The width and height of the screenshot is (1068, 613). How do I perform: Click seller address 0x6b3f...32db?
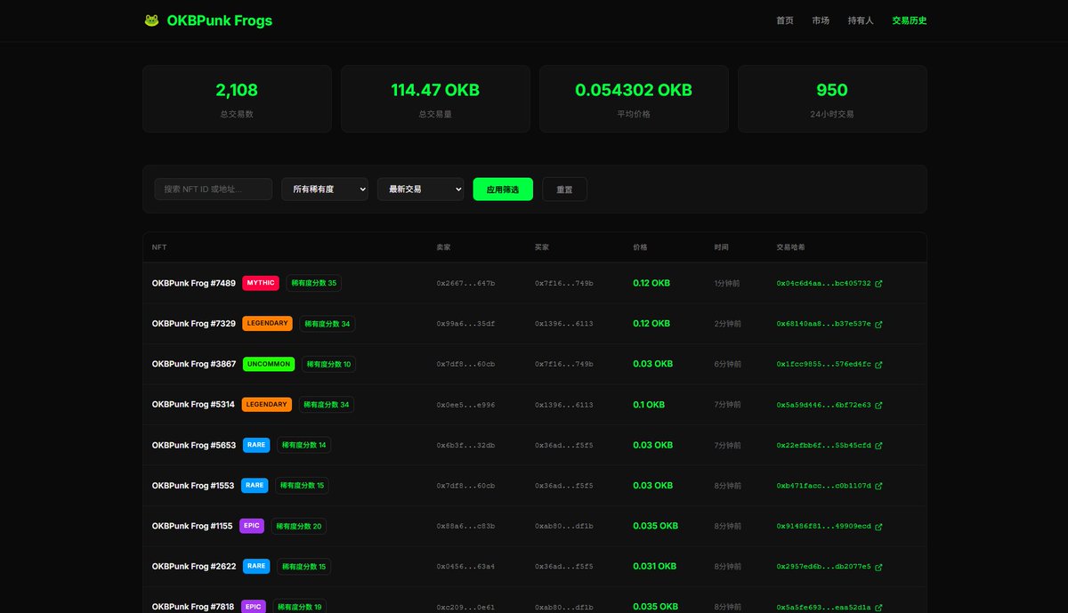tap(465, 445)
